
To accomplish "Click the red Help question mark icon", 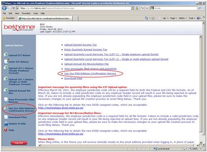I will [x=6, y=130].
